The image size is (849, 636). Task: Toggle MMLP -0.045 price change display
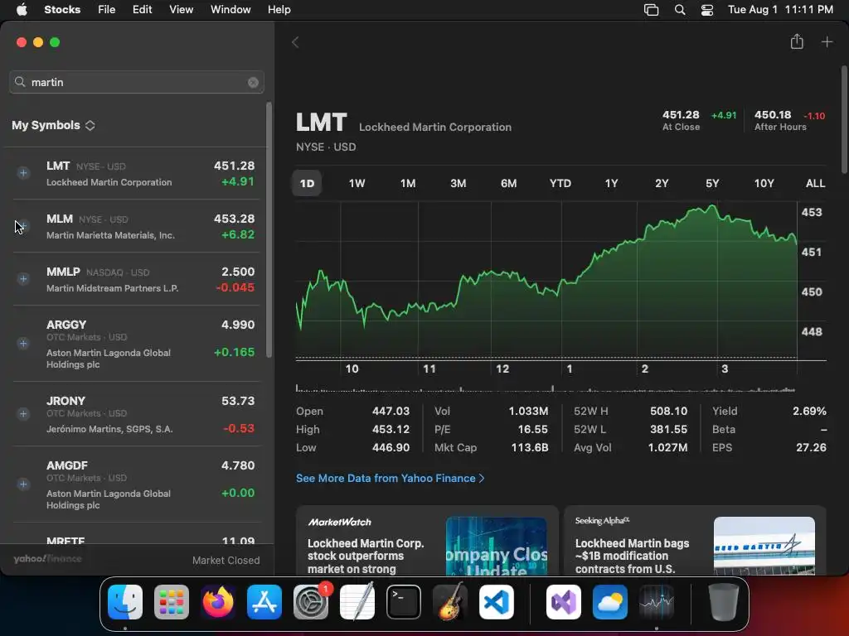pos(235,287)
